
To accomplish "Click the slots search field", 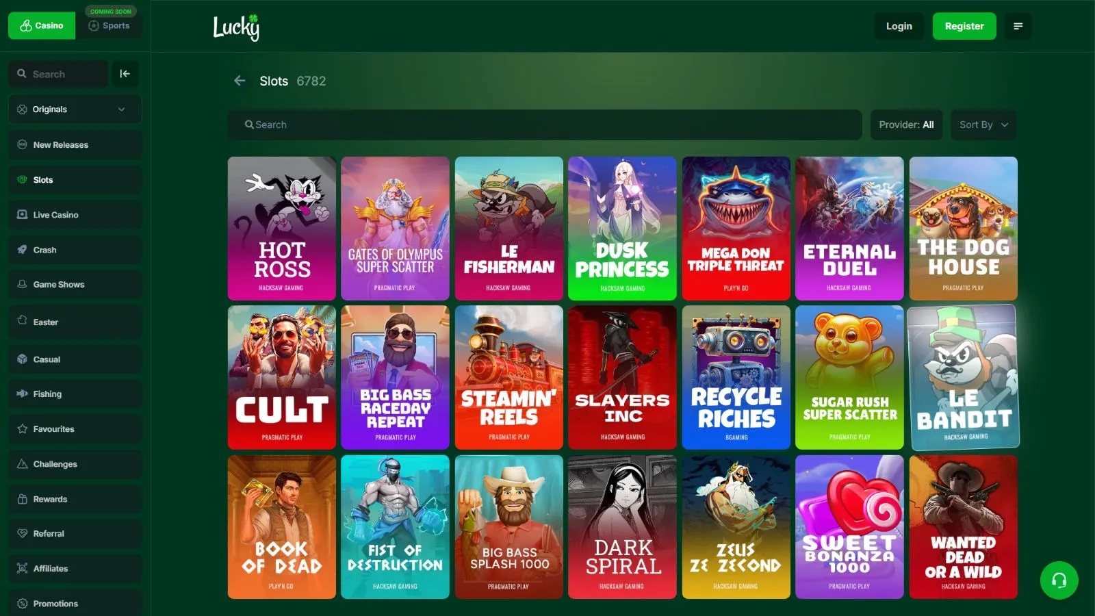I will pos(544,125).
